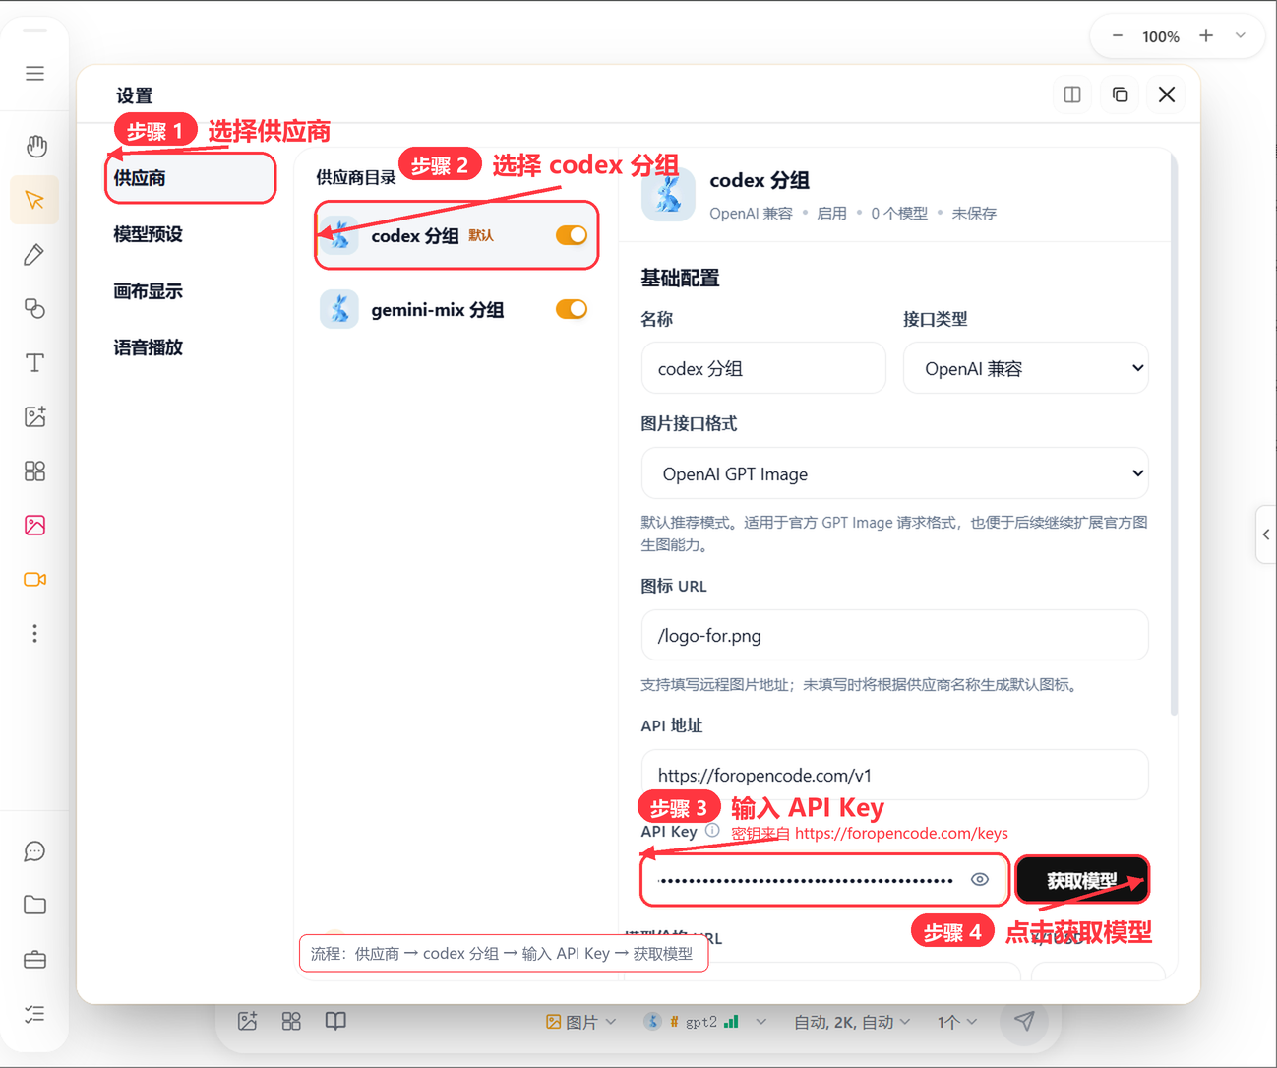Open the more tools three-dot menu
This screenshot has height=1068, width=1277.
34,633
